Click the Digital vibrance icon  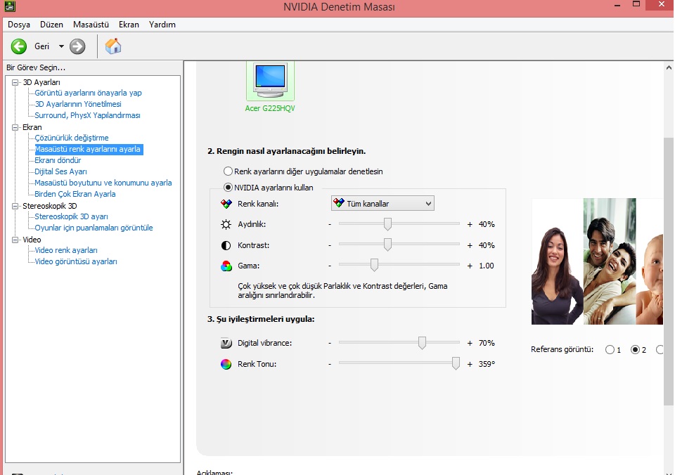(x=226, y=343)
